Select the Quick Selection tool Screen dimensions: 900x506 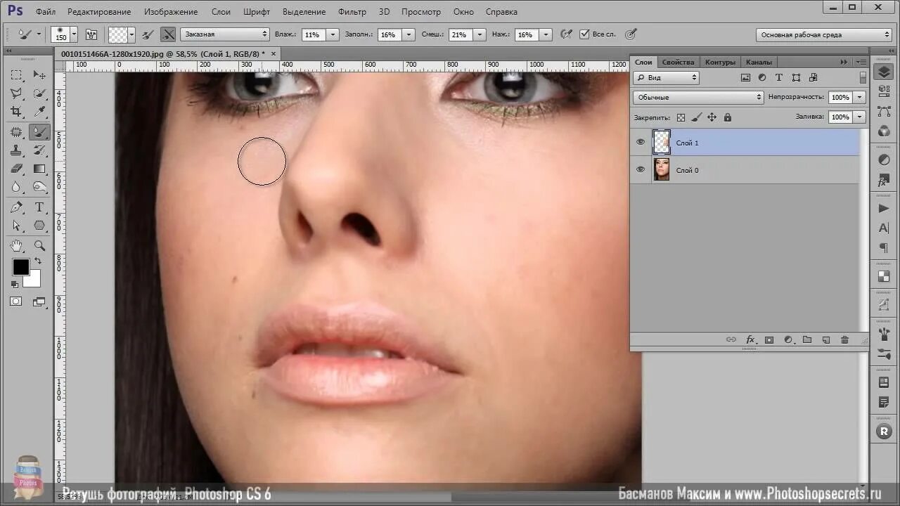(x=39, y=93)
